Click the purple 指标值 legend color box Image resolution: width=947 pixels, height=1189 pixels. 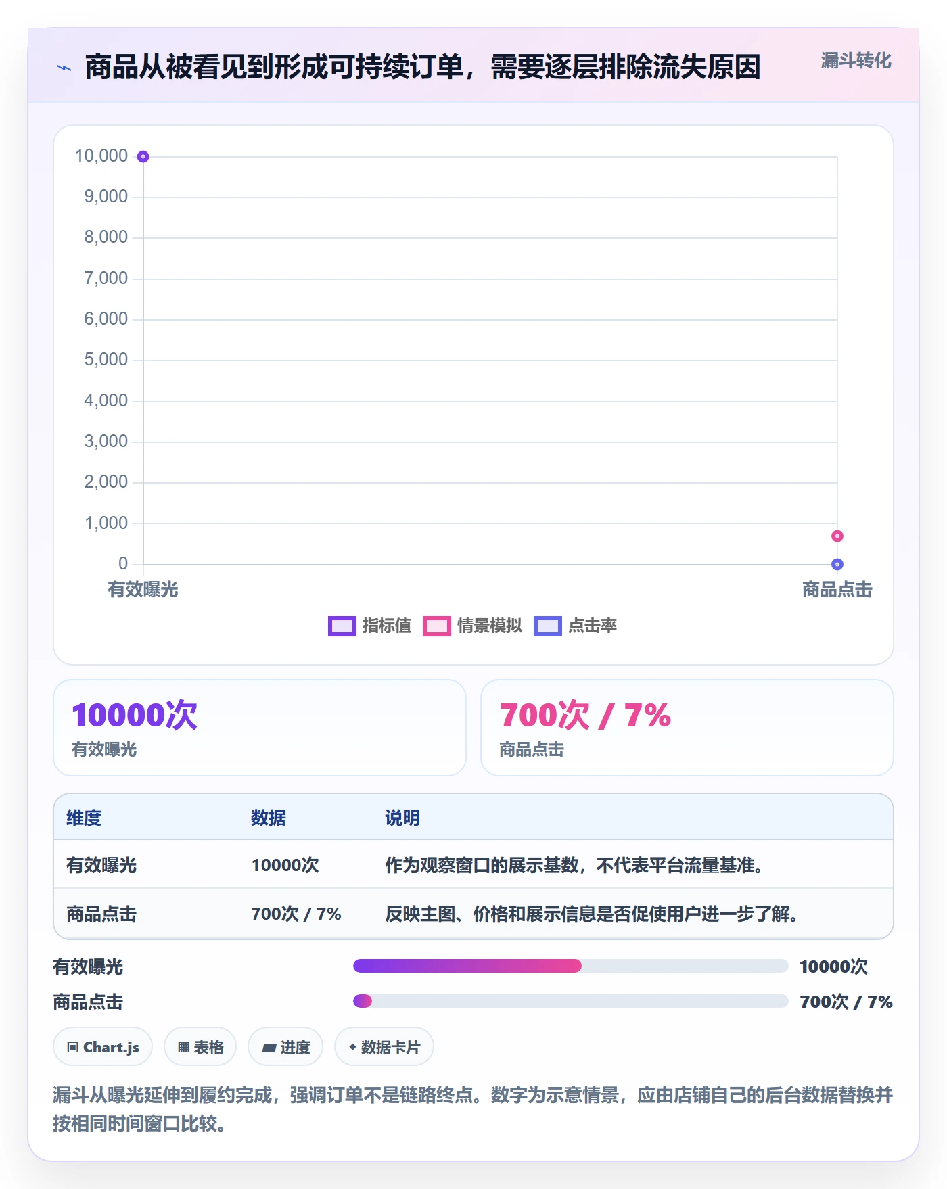click(342, 626)
